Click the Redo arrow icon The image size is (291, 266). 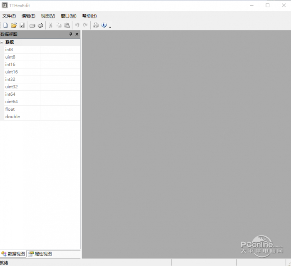(85, 25)
